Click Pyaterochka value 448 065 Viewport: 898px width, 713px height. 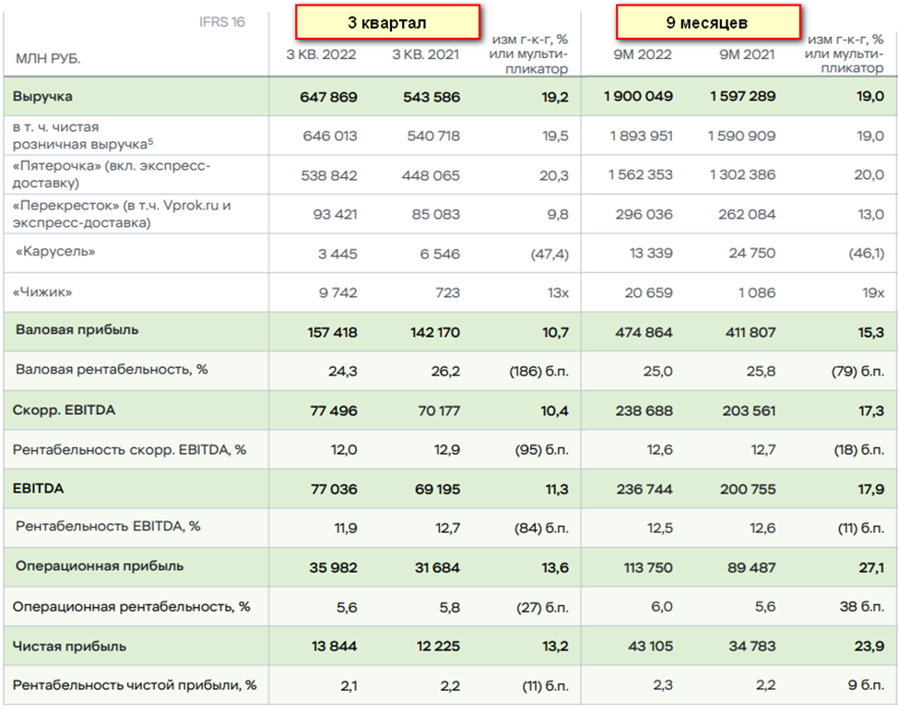[x=431, y=176]
